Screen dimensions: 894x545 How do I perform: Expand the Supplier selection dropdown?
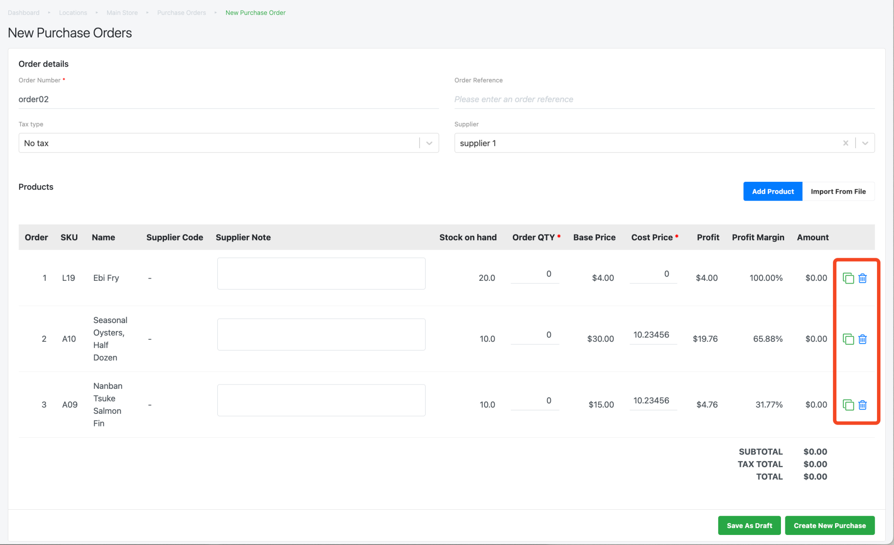pos(865,143)
